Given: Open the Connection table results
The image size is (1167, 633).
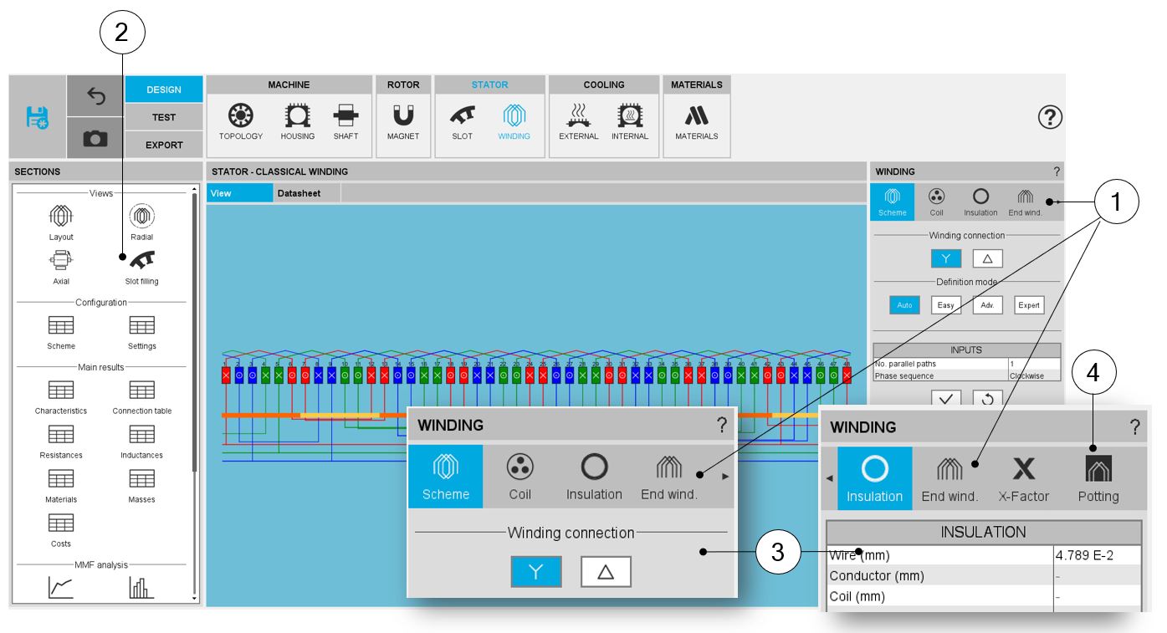Looking at the screenshot, I should pyautogui.click(x=141, y=397).
